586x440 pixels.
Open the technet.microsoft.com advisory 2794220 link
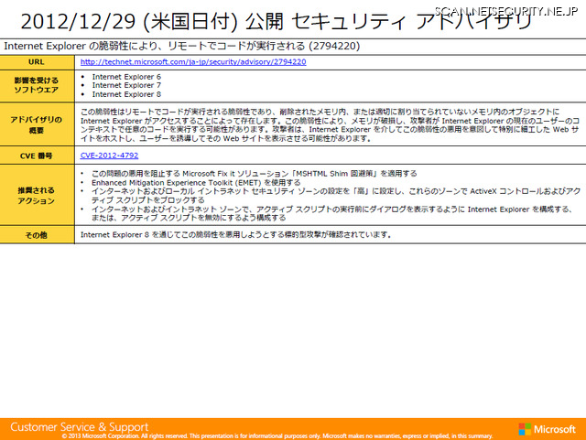(x=193, y=62)
